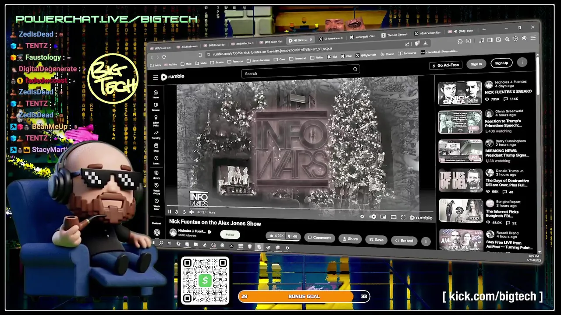
Task: Open Home in Rumble sidebar
Action: (156, 94)
